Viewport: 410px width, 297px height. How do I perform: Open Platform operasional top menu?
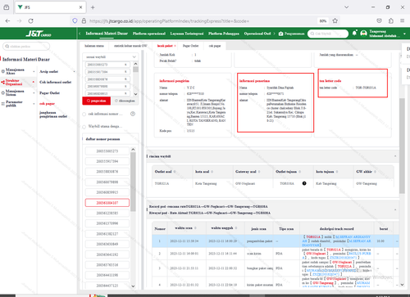point(149,34)
